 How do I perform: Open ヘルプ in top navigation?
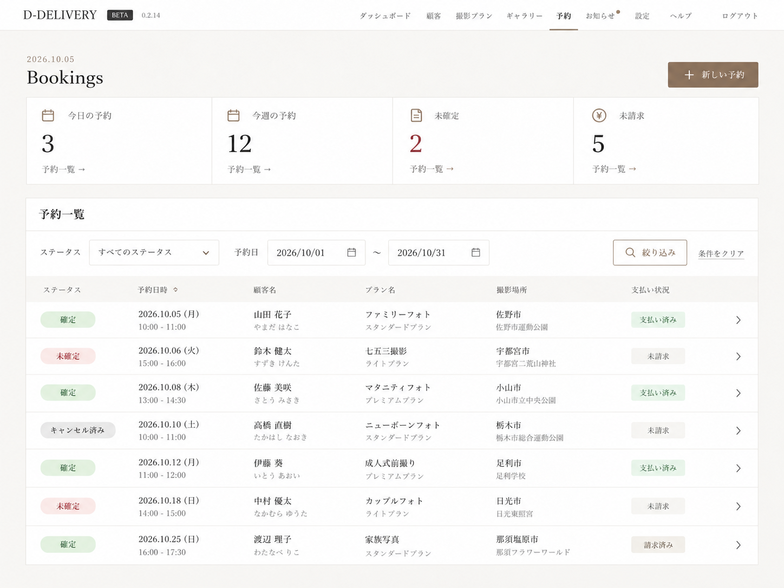pyautogui.click(x=681, y=16)
